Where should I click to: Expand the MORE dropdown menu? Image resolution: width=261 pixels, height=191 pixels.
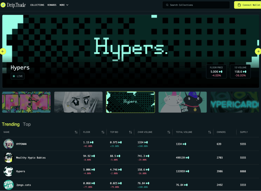[x=64, y=5]
